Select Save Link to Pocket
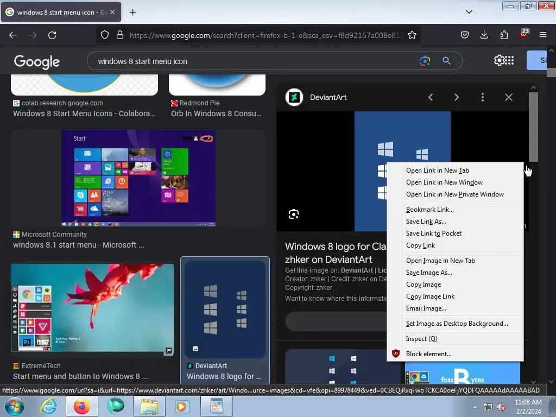 [456, 233]
